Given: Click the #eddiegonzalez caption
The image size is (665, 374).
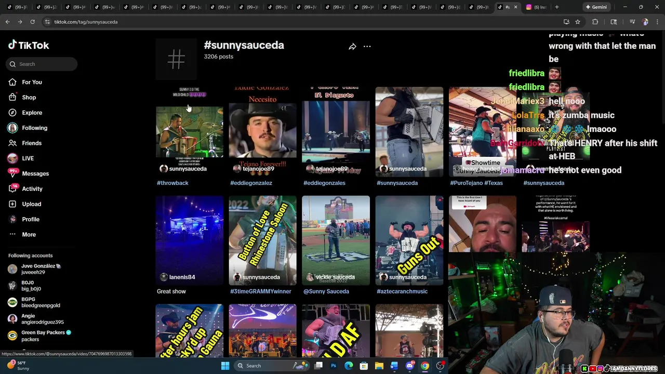Looking at the screenshot, I should 251,183.
